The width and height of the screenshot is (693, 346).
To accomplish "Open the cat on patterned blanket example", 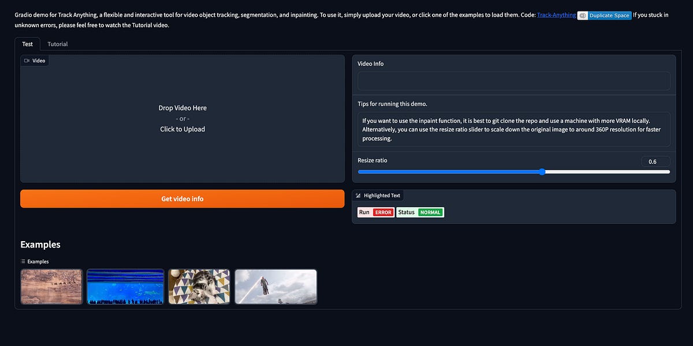I will [x=199, y=287].
